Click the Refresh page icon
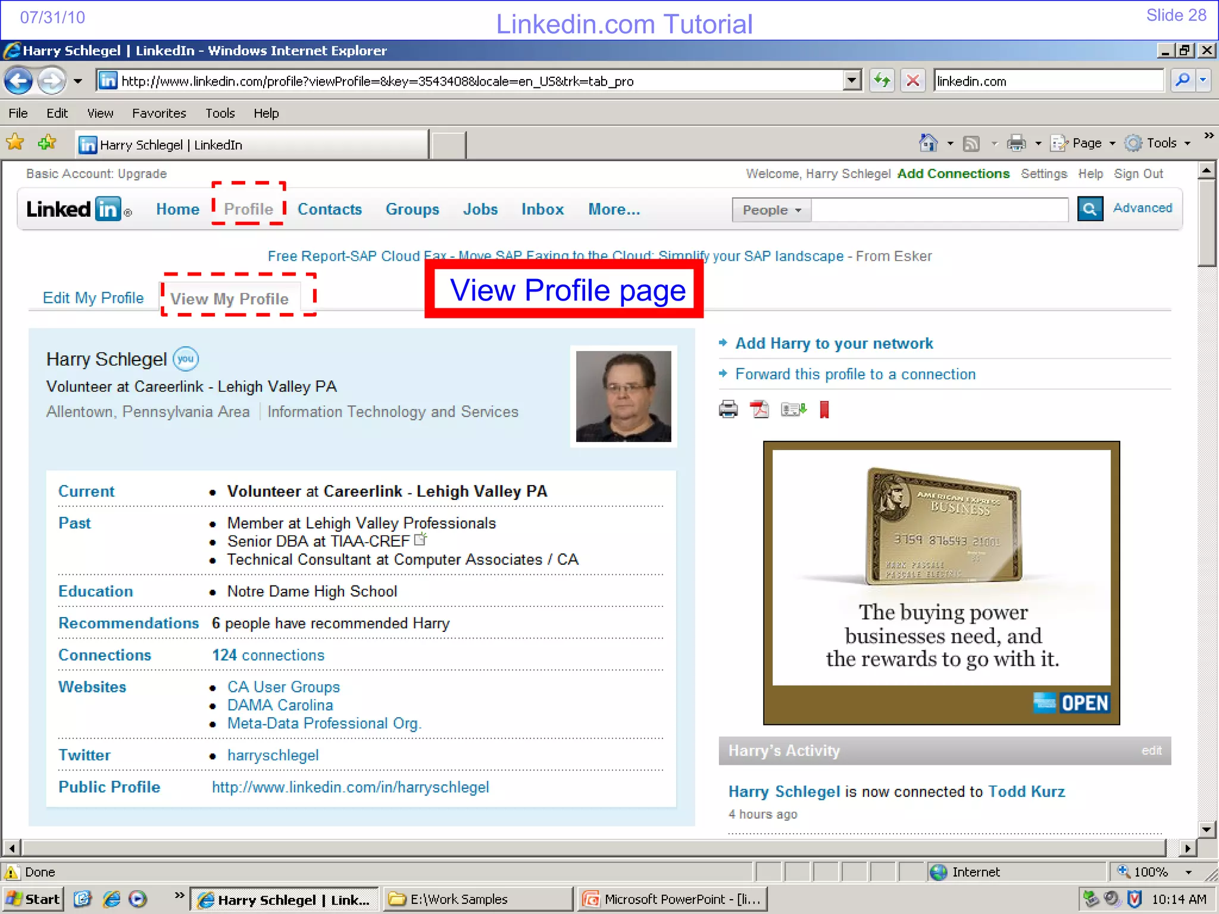1219x914 pixels. point(882,80)
